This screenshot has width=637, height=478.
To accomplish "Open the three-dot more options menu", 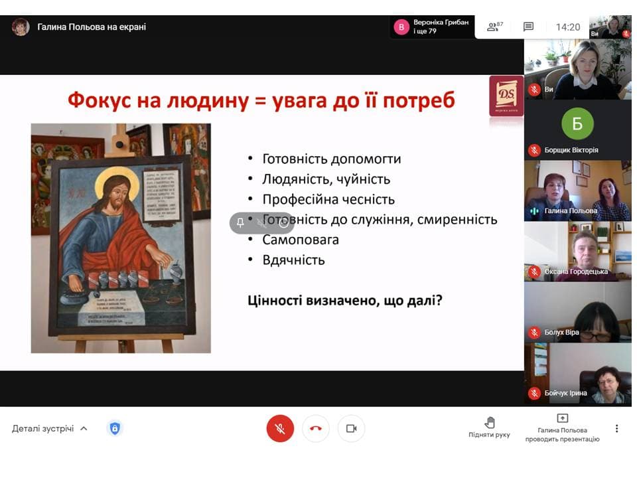I will 616,428.
